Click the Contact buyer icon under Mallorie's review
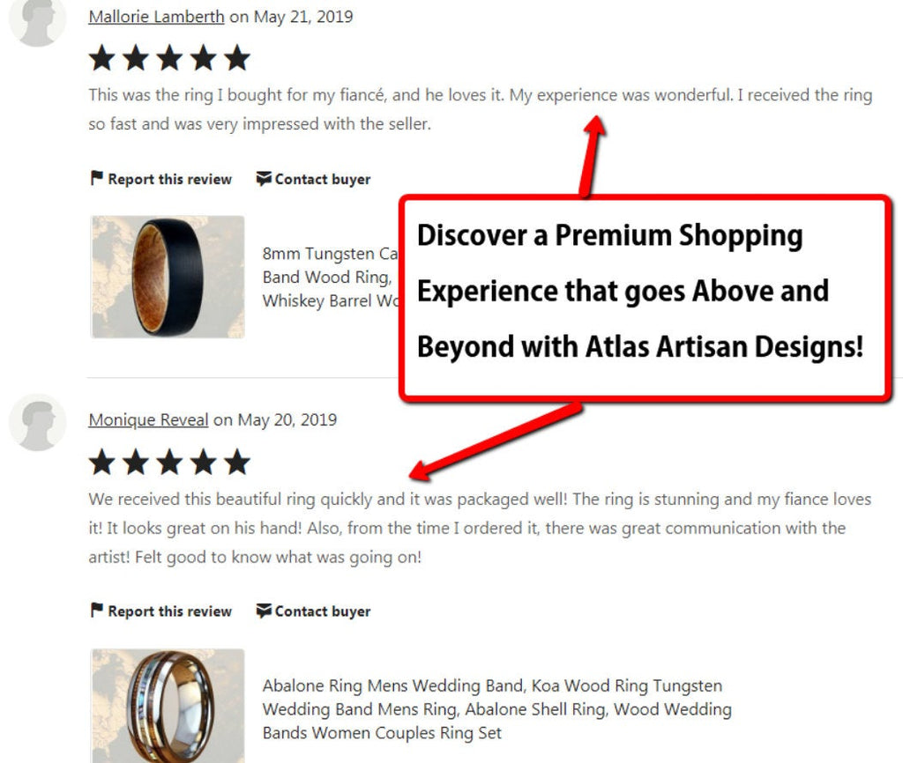Viewport: 903px width, 763px height. (x=264, y=179)
